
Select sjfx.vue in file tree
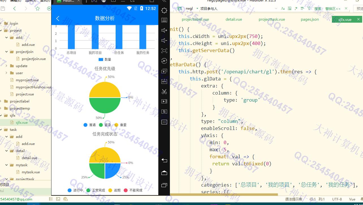(22, 123)
